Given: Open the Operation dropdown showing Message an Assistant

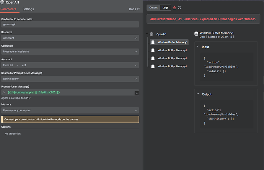Looking at the screenshot, I should pos(70,52).
